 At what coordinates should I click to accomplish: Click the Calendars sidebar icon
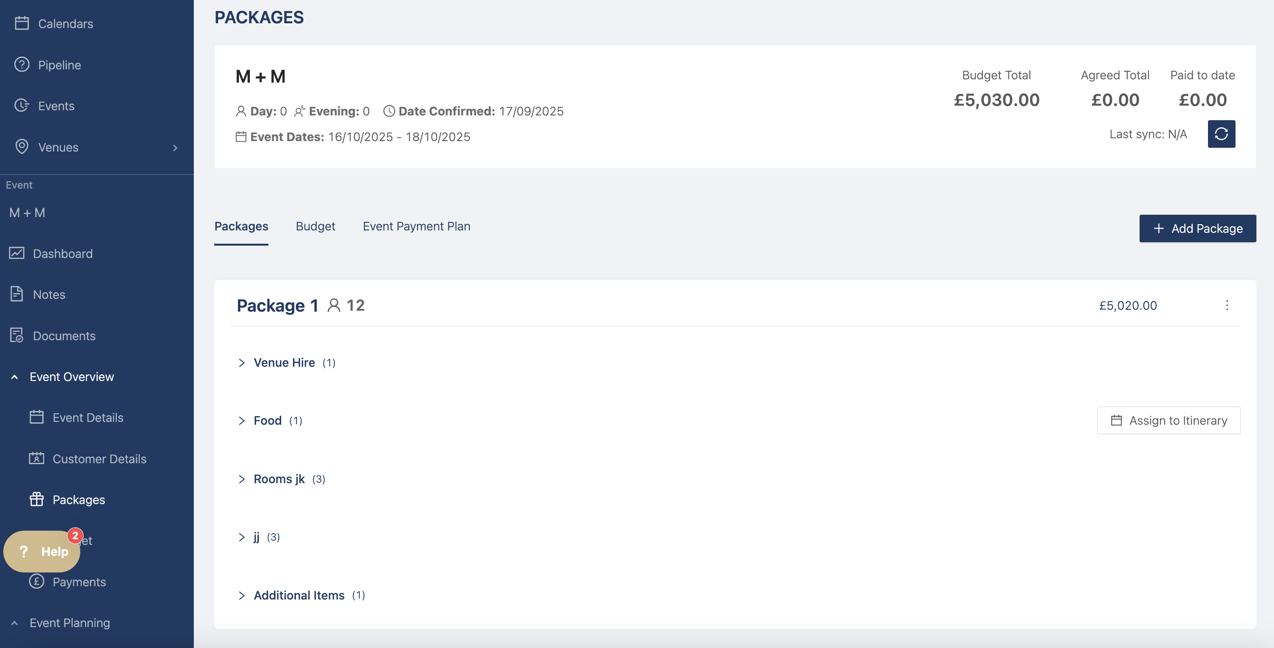coord(22,23)
